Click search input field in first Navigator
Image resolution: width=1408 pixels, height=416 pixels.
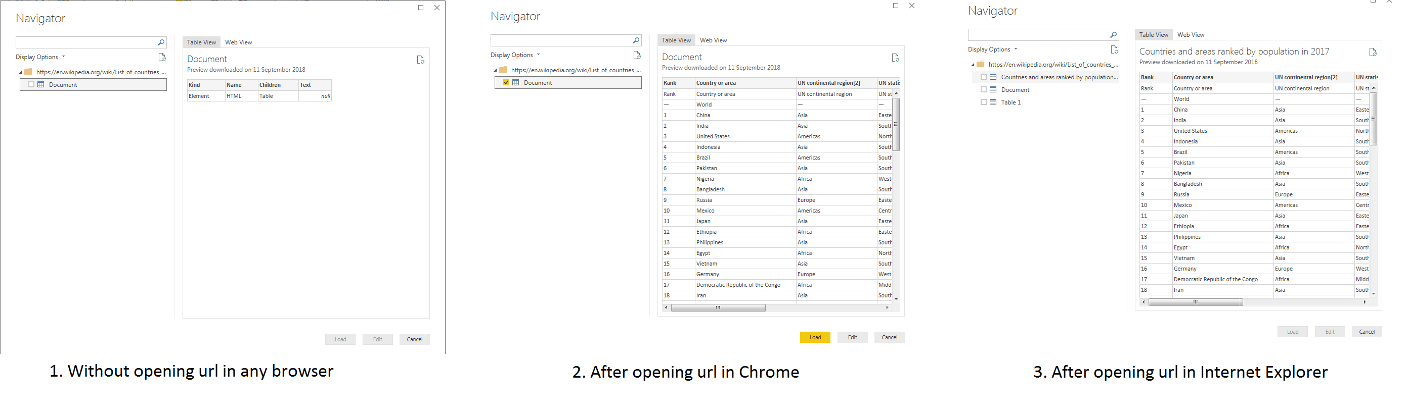point(86,42)
